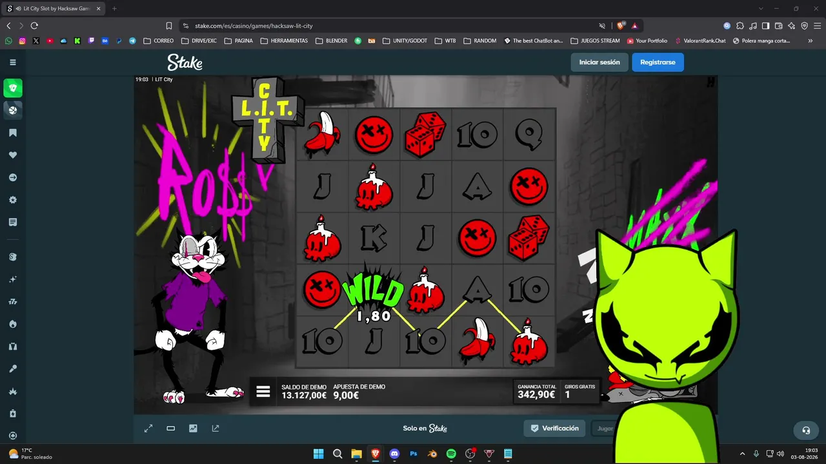Open the Verificación button

point(555,429)
